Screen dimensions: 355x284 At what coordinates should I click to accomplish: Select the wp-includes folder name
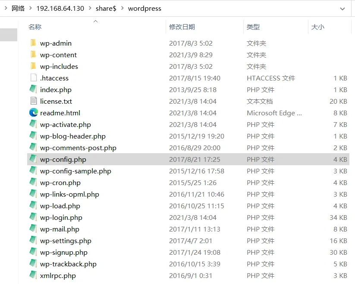(x=59, y=66)
